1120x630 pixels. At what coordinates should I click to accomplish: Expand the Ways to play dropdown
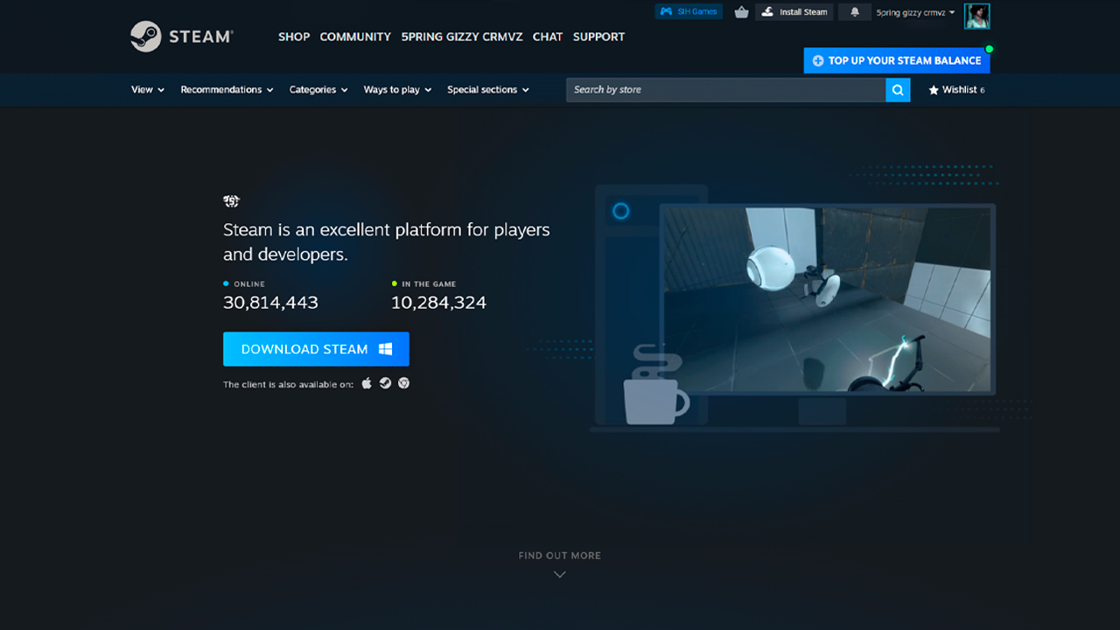pos(397,89)
